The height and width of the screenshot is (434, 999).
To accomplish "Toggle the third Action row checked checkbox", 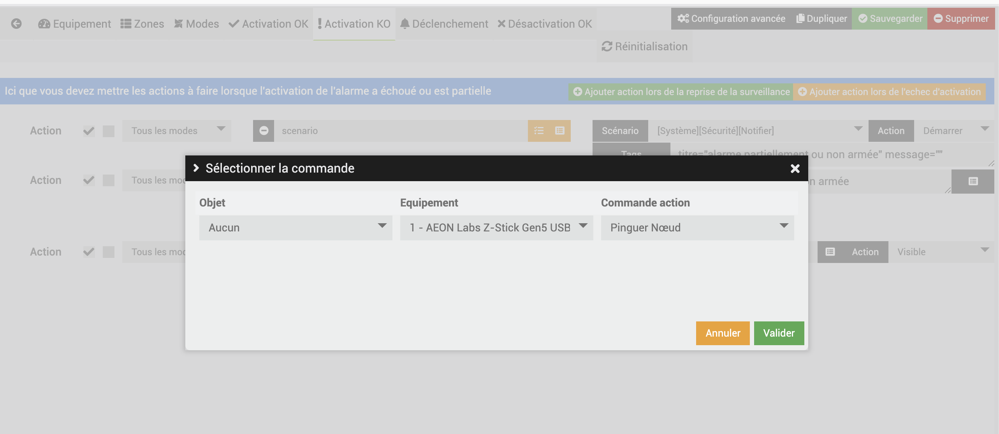I will [x=89, y=252].
